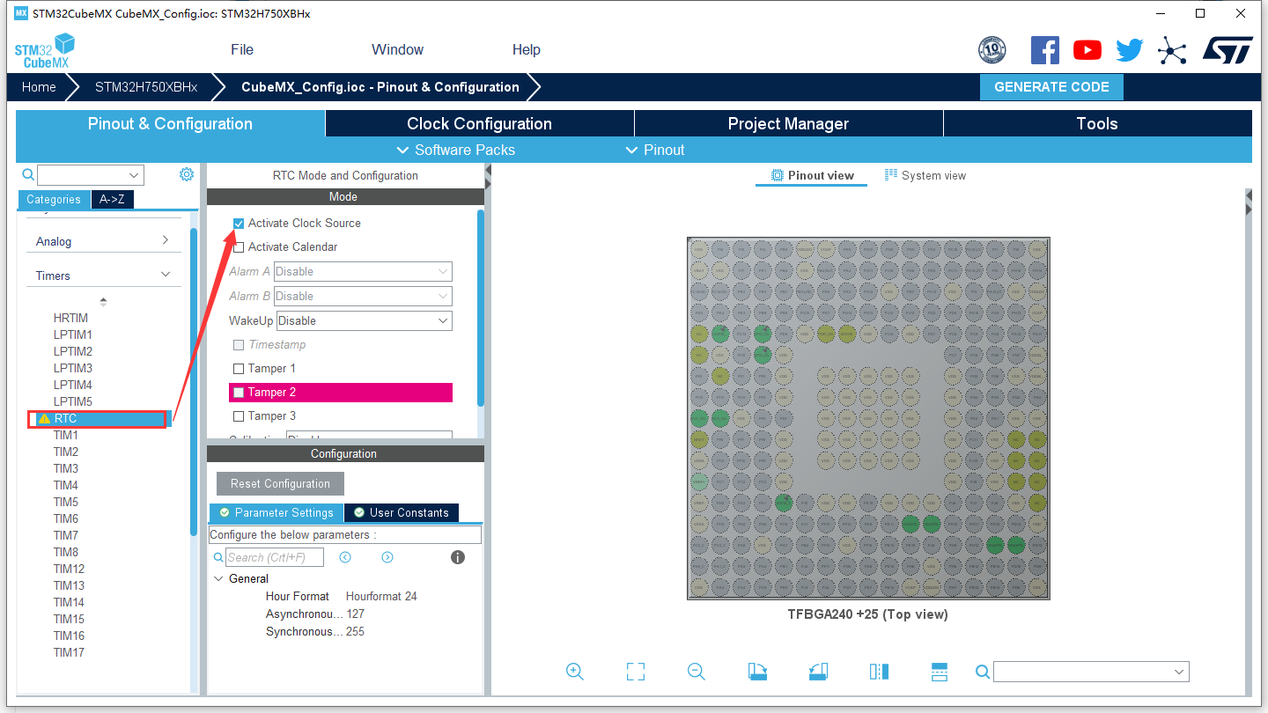Image resolution: width=1268 pixels, height=713 pixels.
Task: Switch to A->Z listing tab
Action: click(x=112, y=200)
